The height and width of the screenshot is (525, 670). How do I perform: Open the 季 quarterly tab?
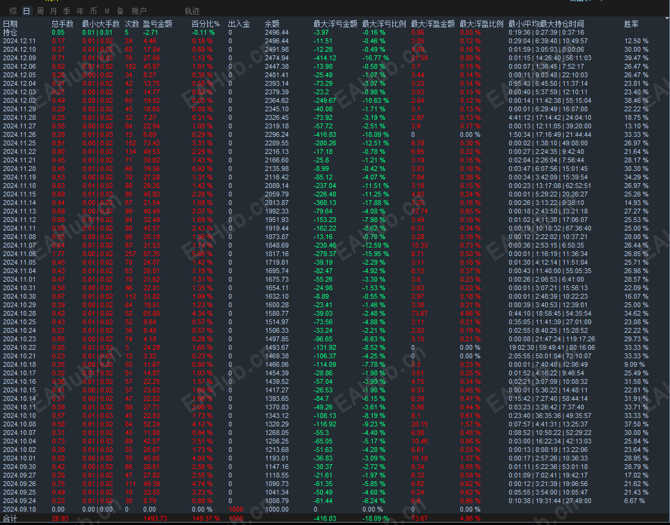pos(66,11)
